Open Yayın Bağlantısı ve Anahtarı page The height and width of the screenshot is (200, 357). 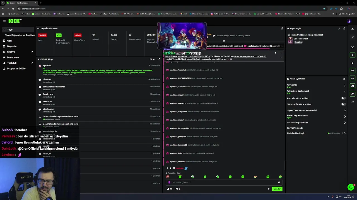20,35
